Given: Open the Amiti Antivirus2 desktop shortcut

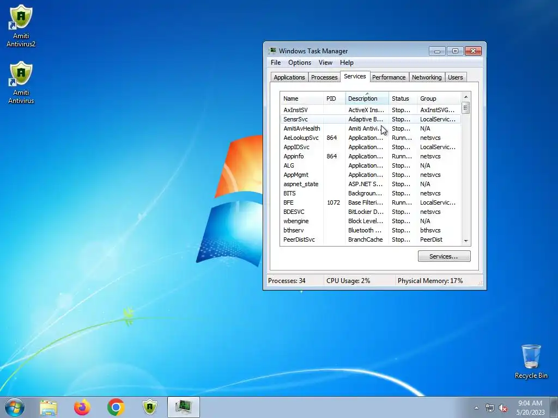Looking at the screenshot, I should (21, 26).
